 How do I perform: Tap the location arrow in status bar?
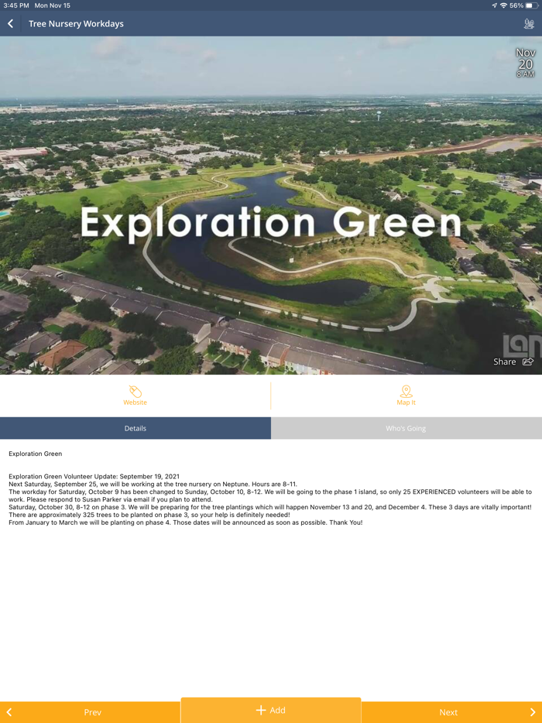click(x=495, y=5)
